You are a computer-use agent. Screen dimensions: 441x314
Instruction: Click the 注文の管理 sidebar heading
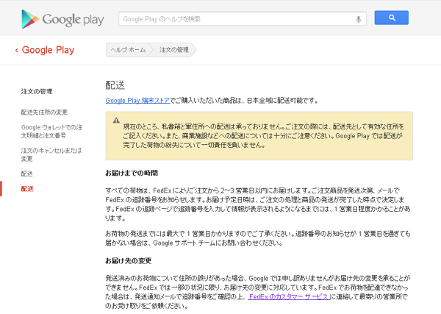click(37, 91)
